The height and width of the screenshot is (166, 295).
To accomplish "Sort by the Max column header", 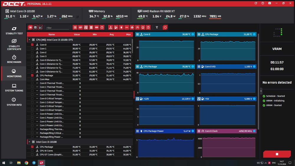I will 129,34.
